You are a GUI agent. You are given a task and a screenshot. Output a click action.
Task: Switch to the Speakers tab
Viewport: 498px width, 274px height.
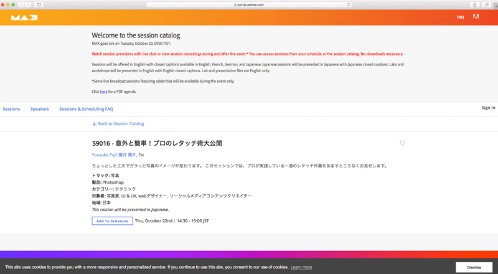40,109
